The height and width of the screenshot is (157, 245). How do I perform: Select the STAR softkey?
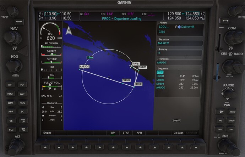coord(126,133)
